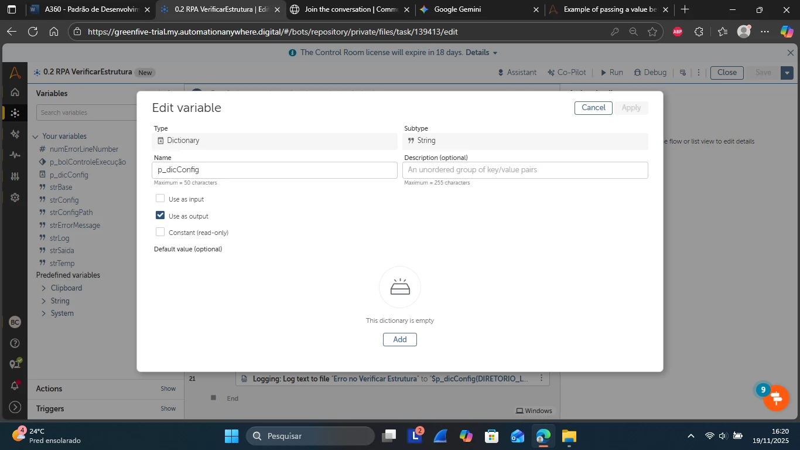Show the Actions panel
Screen dimensions: 800x450
click(x=168, y=389)
